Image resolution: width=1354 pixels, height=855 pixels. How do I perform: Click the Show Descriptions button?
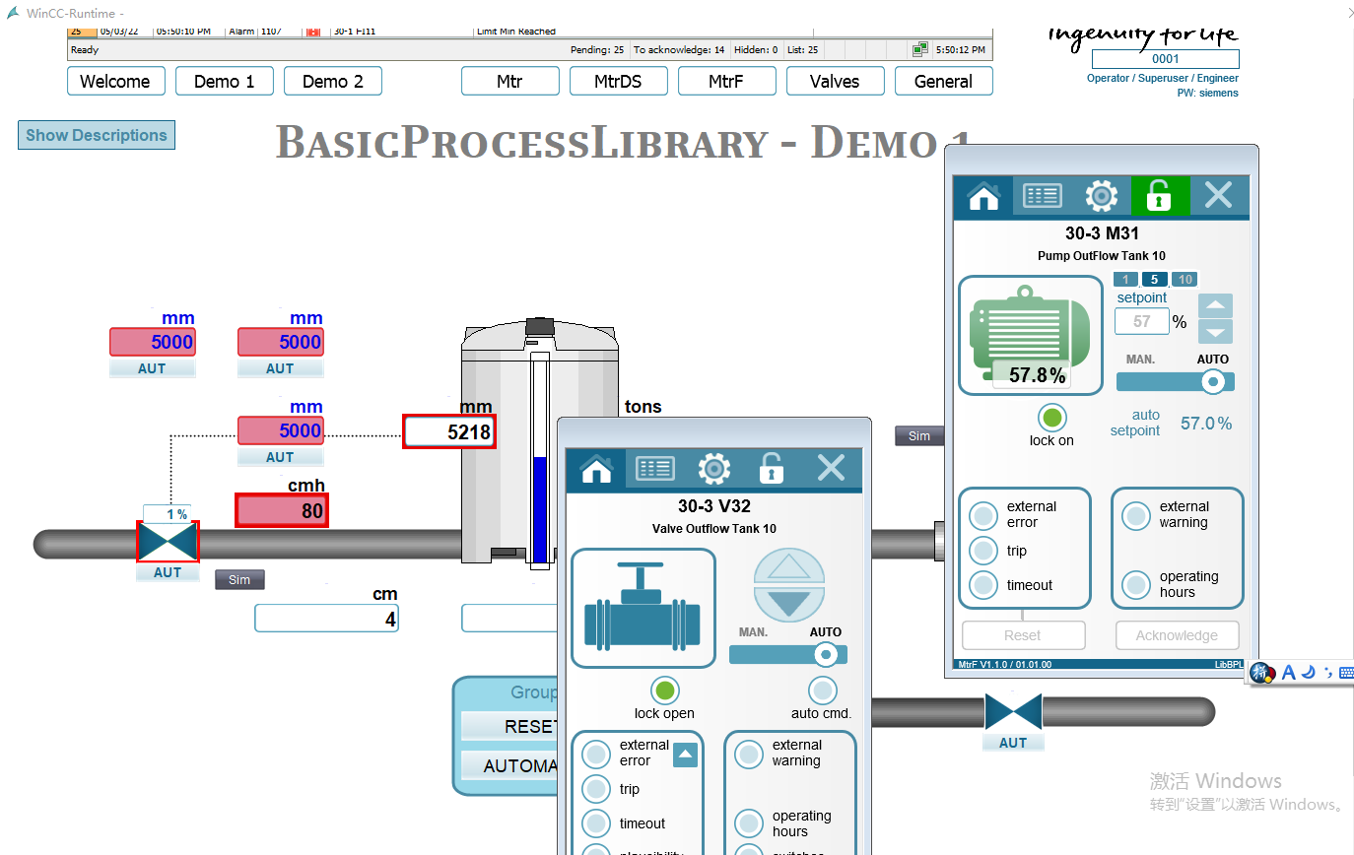tap(97, 135)
